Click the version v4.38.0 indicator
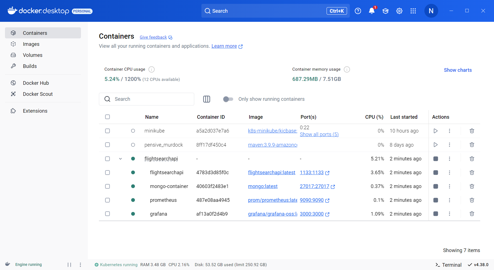The width and height of the screenshot is (494, 270). click(x=478, y=265)
